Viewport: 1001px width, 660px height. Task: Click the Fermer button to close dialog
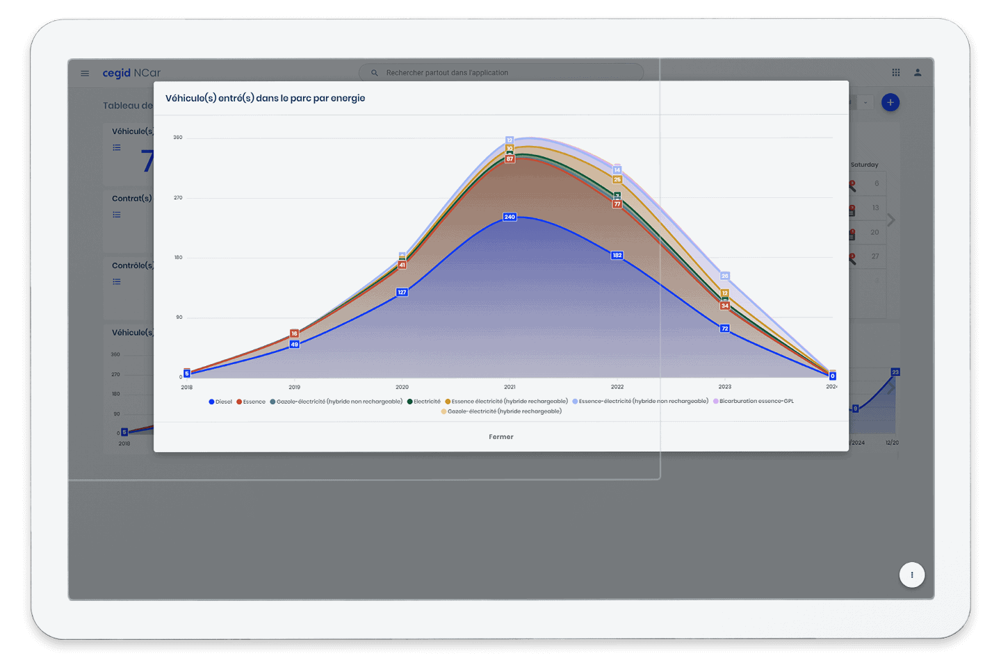point(500,437)
